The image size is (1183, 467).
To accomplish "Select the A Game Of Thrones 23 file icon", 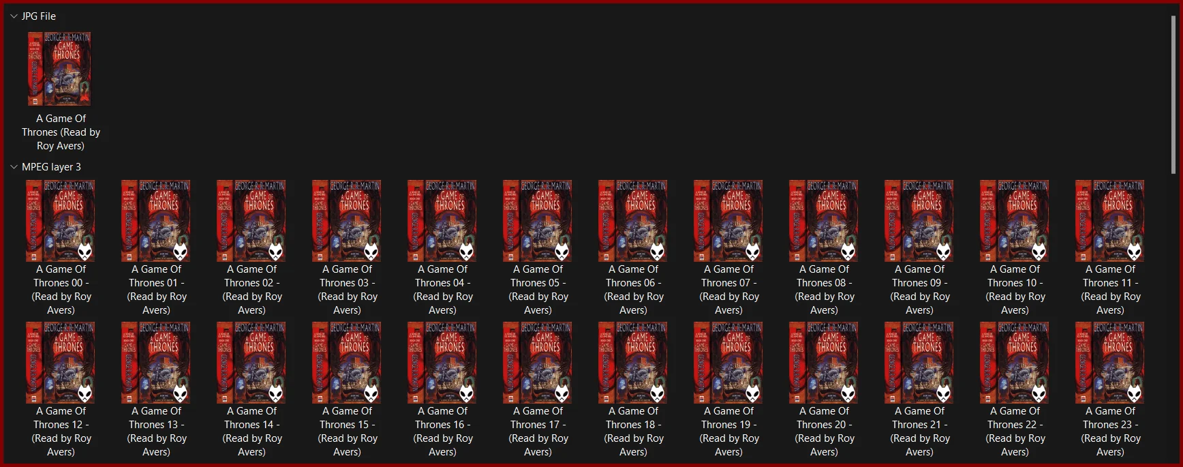I will click(1110, 363).
